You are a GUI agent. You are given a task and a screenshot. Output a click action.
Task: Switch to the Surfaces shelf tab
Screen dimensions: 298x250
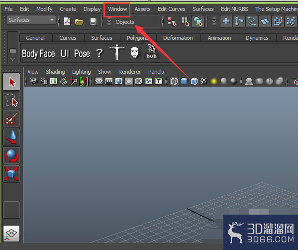101,38
